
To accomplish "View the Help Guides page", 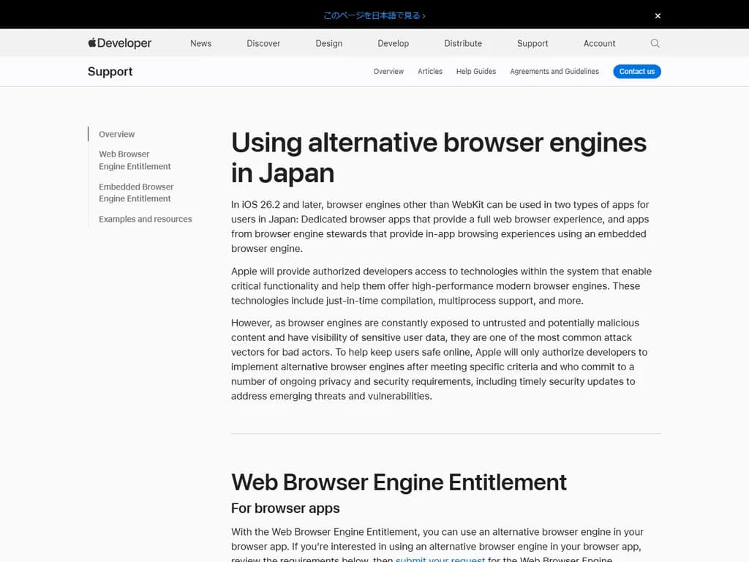I will click(476, 72).
